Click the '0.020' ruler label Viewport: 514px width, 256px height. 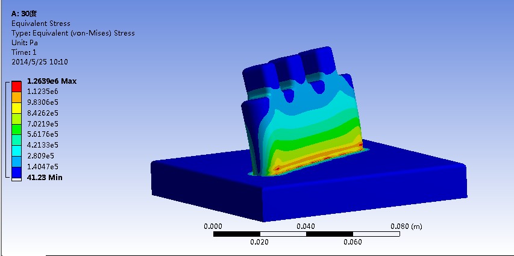click(x=259, y=242)
